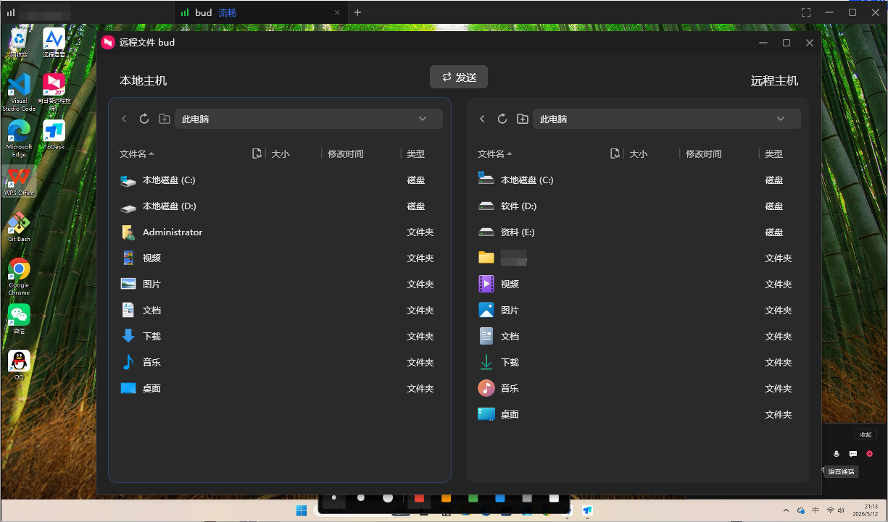Pick the green pen color
This screenshot has width=888, height=522.
(473, 498)
